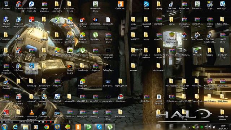Screen dimensions: 231x130
Task: Launch the RaidCall desktop shortcut
Action: 57,98
